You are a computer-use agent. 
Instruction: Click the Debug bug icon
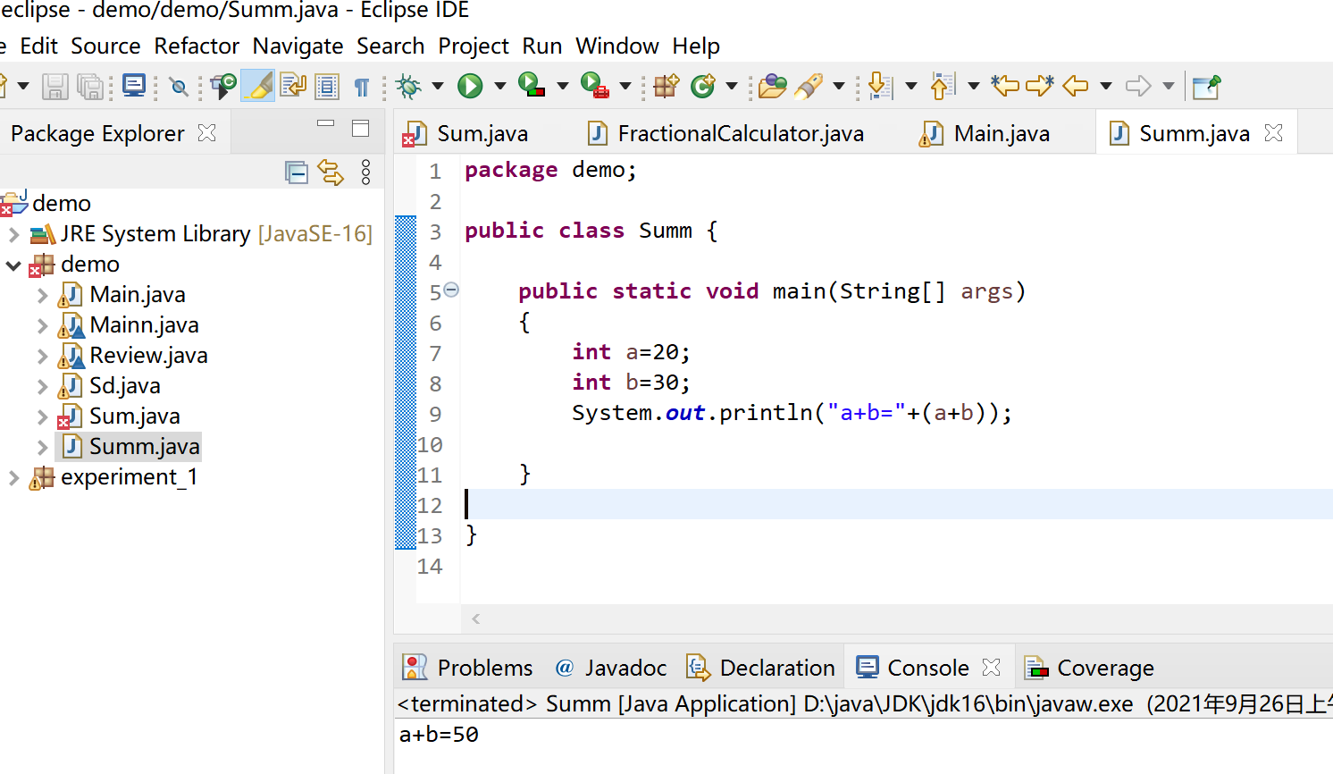409,86
